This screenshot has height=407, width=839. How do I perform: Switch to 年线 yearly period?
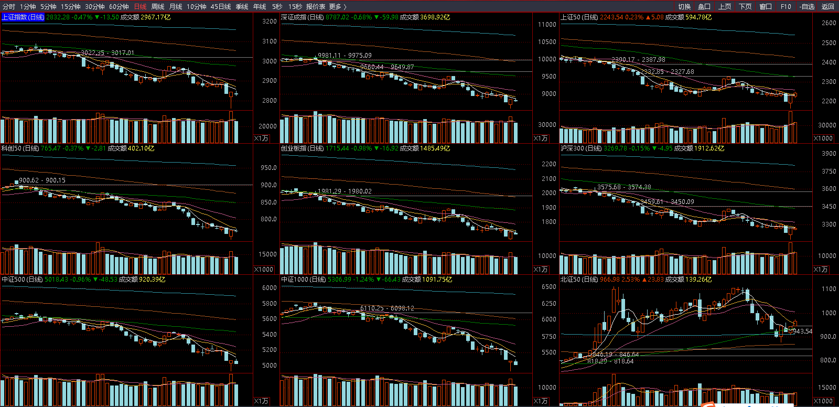click(260, 7)
